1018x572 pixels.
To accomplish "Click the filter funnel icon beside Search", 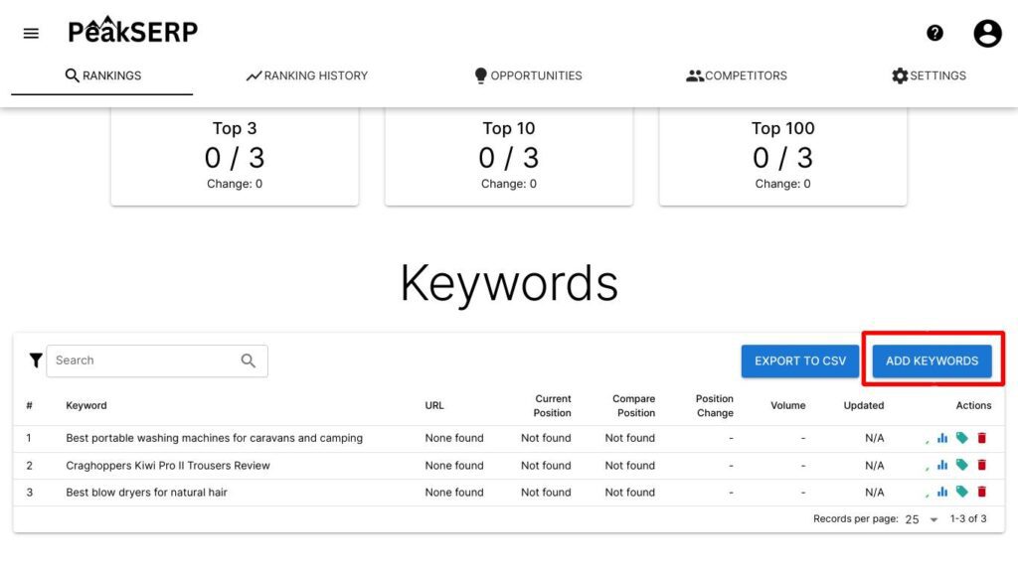I will [36, 360].
